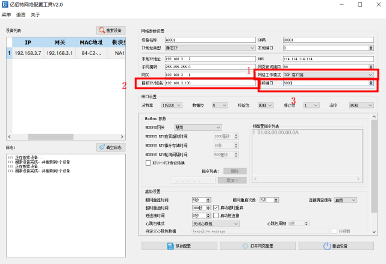Toggle 启动超时重启 checkbox
The width and height of the screenshot is (386, 264).
(216, 208)
